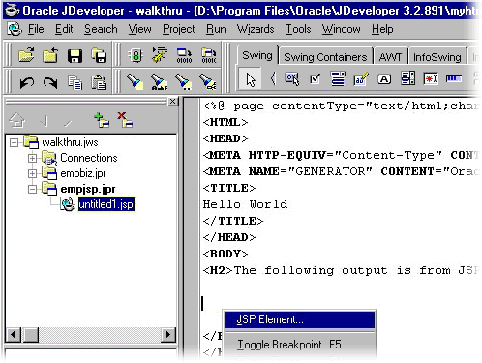Image resolution: width=482 pixels, height=363 pixels.
Task: Click the Paste clipboard icon
Action: coord(99,82)
